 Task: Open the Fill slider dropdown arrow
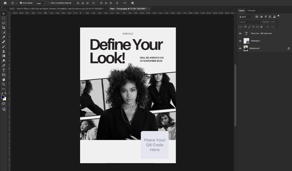[x=278, y=27]
